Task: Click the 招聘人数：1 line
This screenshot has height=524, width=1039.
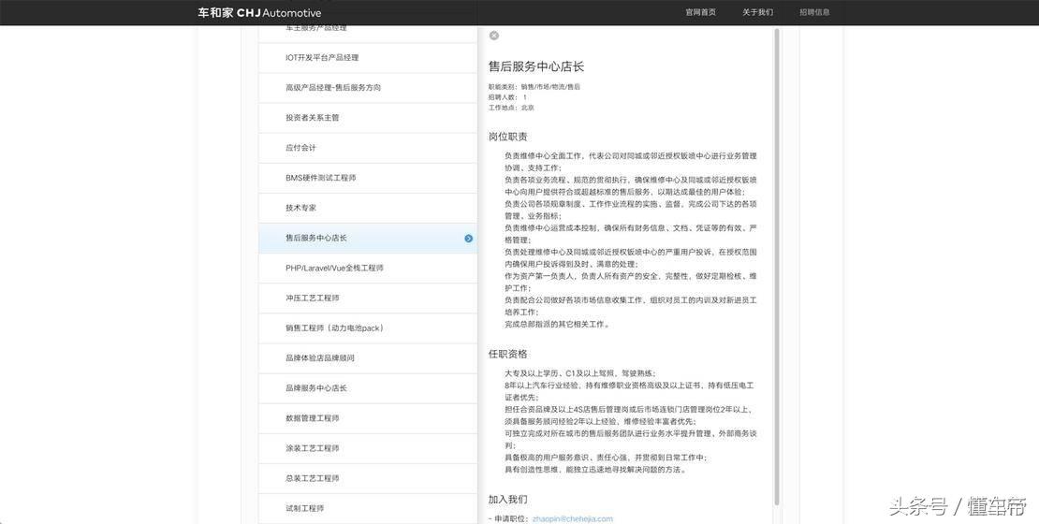Action: coord(507,97)
